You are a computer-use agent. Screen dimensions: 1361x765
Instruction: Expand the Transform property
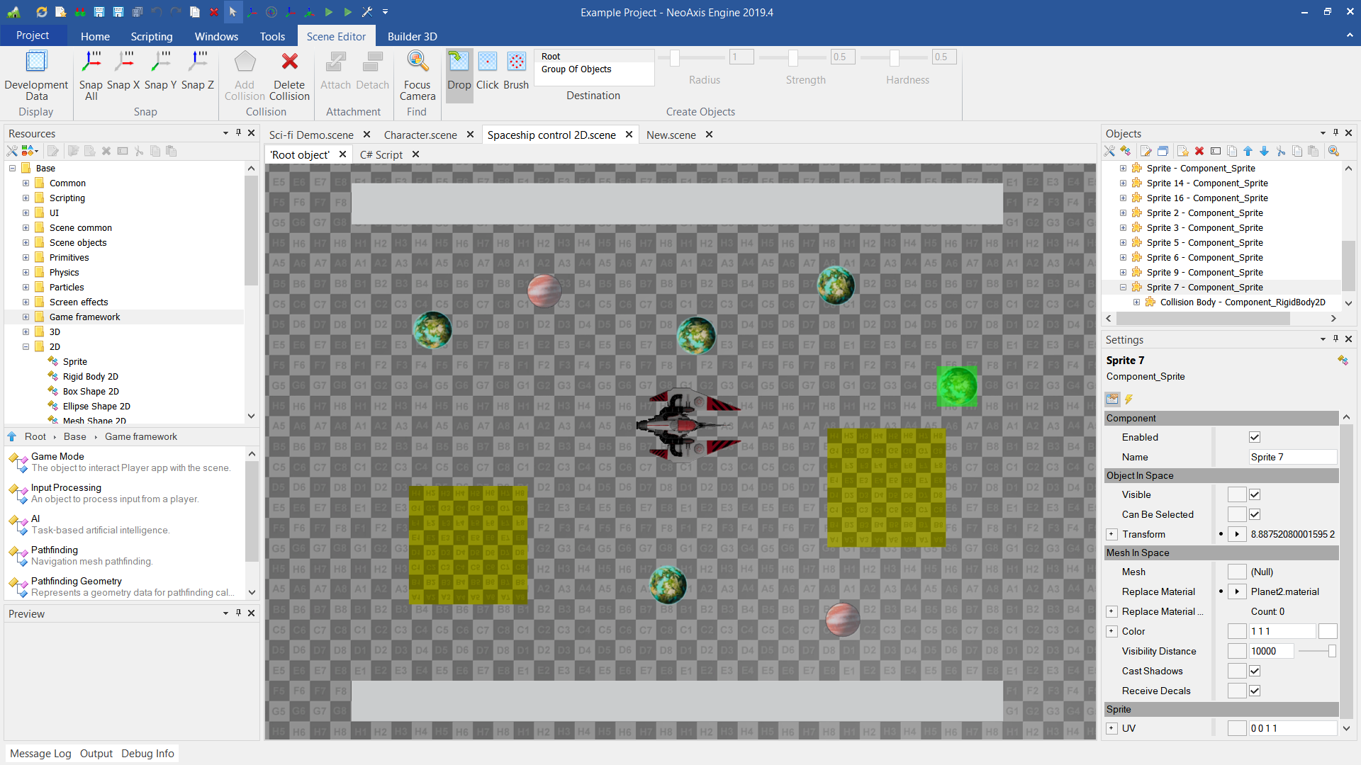tap(1111, 534)
